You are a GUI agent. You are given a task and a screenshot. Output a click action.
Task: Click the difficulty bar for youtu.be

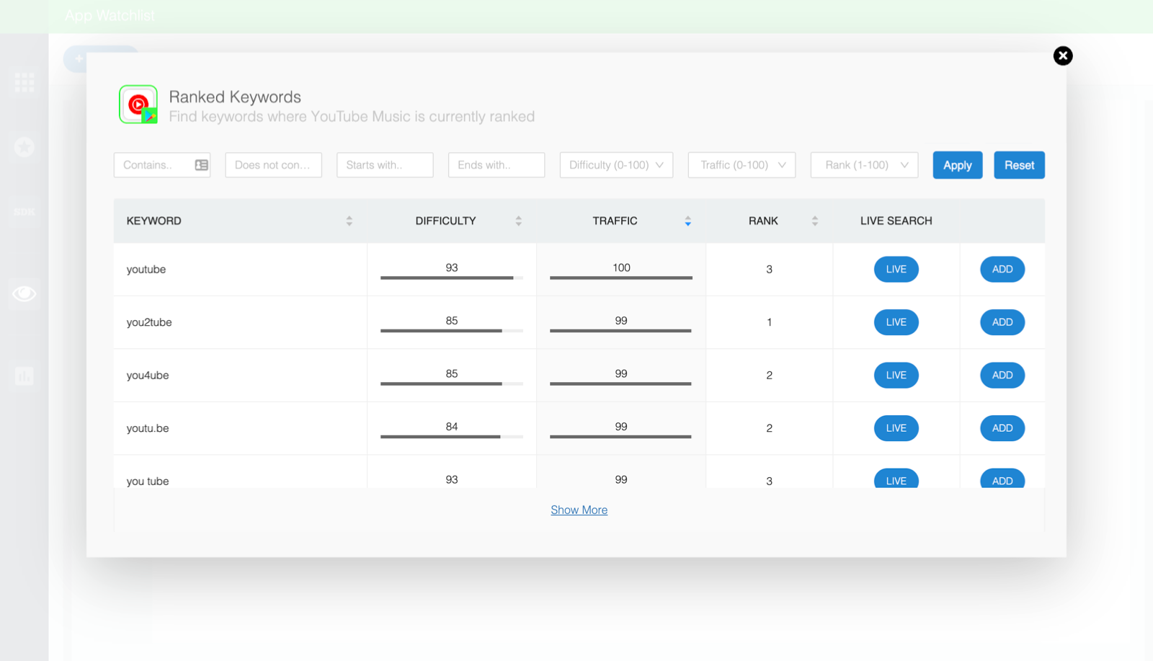point(452,437)
